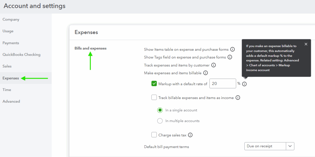This screenshot has width=315, height=157.
Task: Select In a single account option
Action: coord(160,110)
